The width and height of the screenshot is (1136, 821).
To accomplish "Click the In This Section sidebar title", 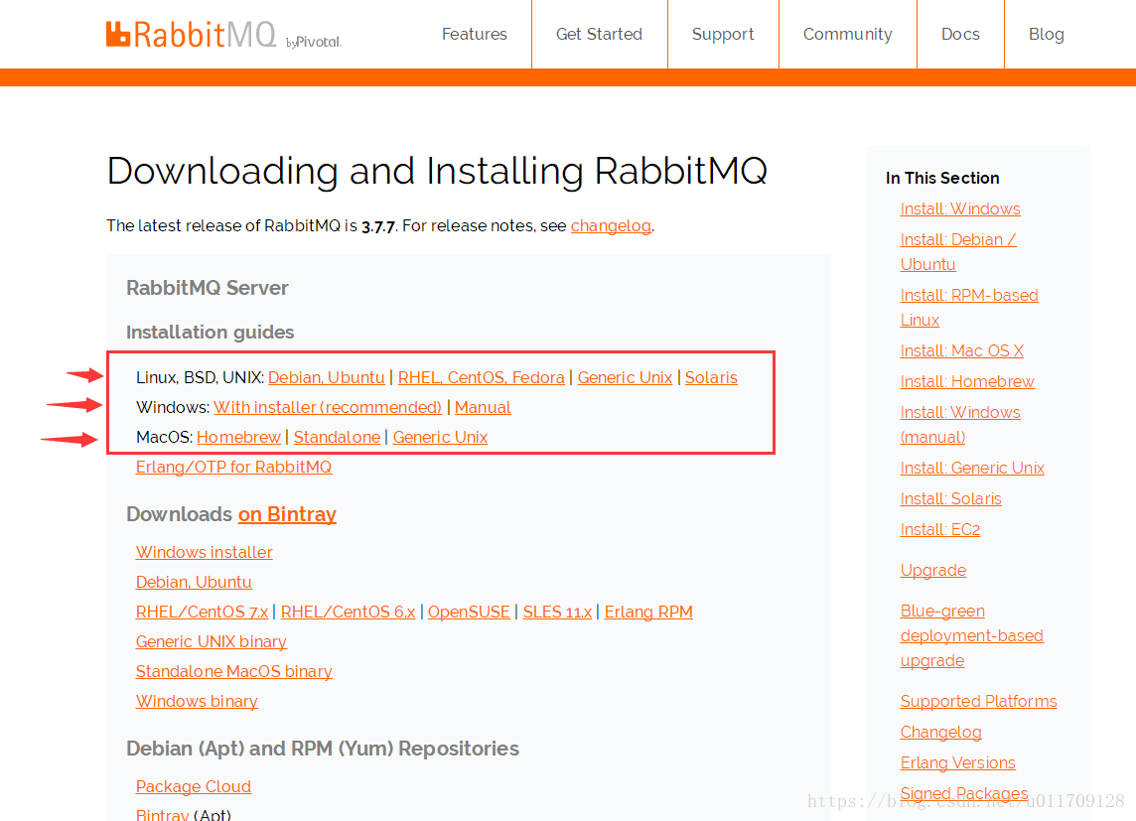I will (x=941, y=178).
